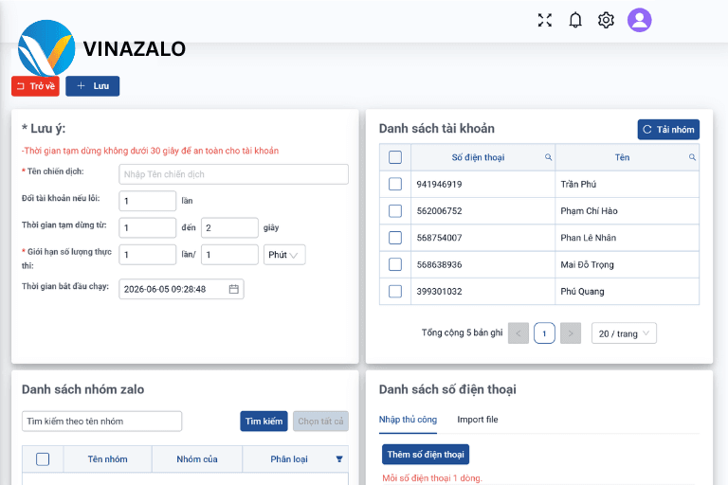Screen dimensions: 728x485
Task: Focus the Tên chiến dịch input field
Action: coord(233,174)
